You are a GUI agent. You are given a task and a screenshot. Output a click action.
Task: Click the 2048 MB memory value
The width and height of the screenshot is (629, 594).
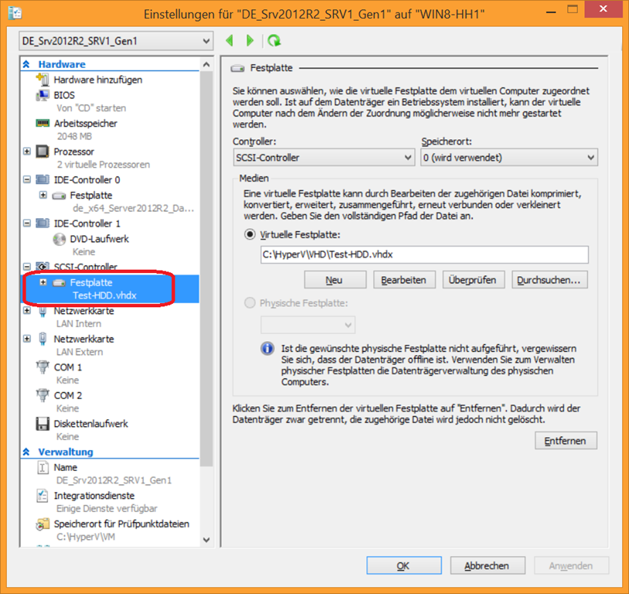[74, 137]
